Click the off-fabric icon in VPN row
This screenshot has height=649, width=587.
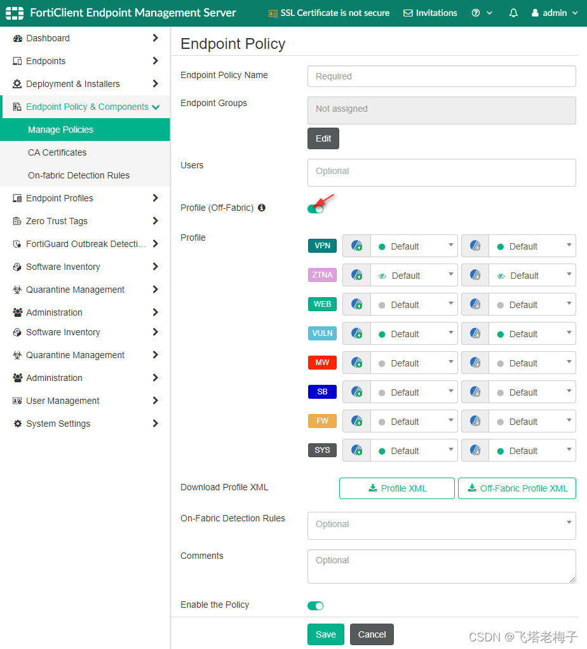tap(475, 246)
